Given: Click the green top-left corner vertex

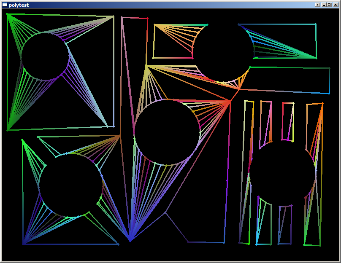Looking at the screenshot, I should point(7,14).
